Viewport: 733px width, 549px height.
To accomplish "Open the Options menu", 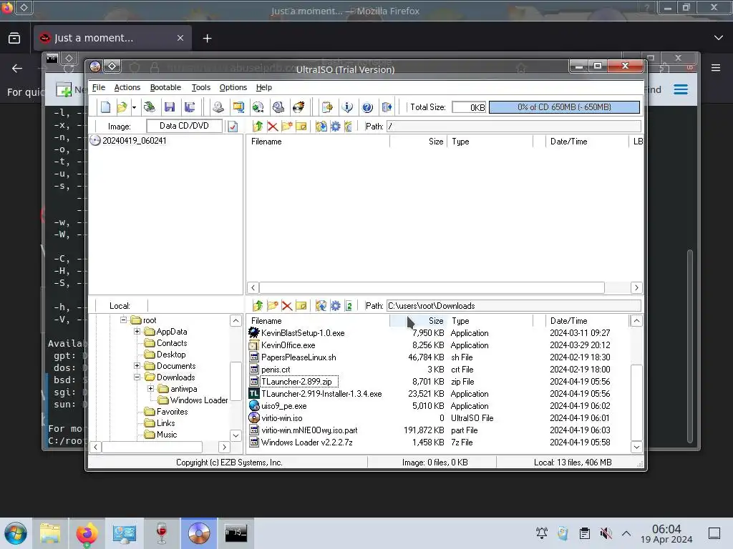I will pyautogui.click(x=233, y=87).
